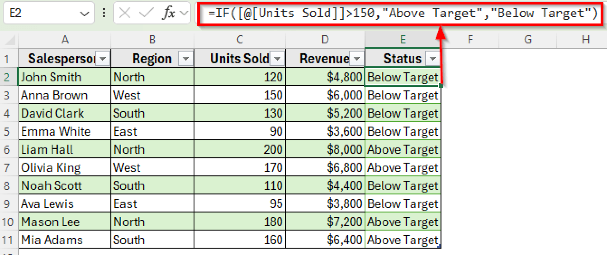Select column E header
This screenshot has width=607, height=255.
click(402, 40)
